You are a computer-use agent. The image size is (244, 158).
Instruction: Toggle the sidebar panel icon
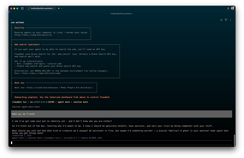click(x=22, y=9)
